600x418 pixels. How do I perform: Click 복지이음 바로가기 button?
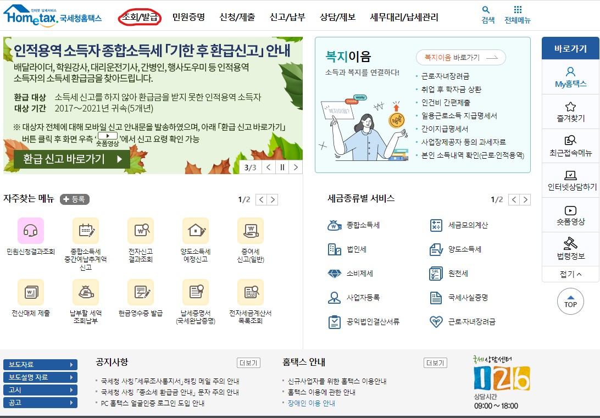coord(460,57)
